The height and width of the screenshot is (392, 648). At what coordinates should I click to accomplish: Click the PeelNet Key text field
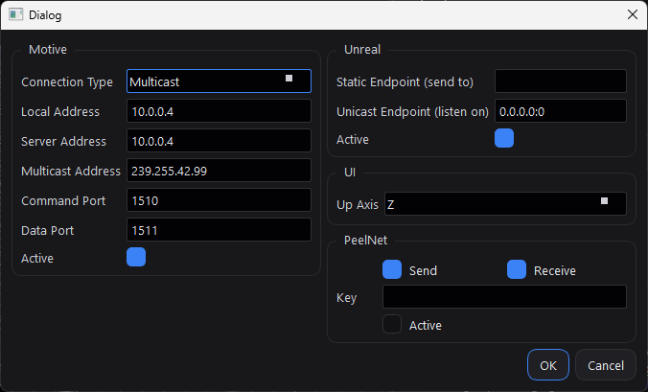[x=504, y=297]
